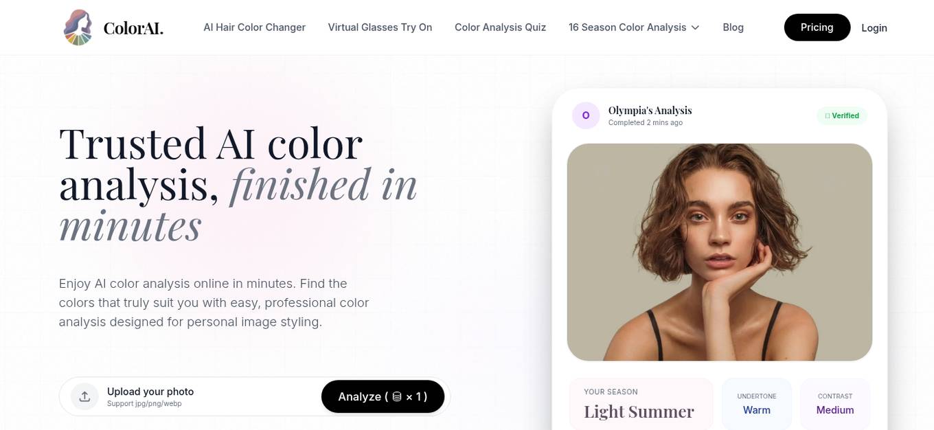Click Olympia's portrait photo
This screenshot has width=934, height=430.
pos(719,252)
